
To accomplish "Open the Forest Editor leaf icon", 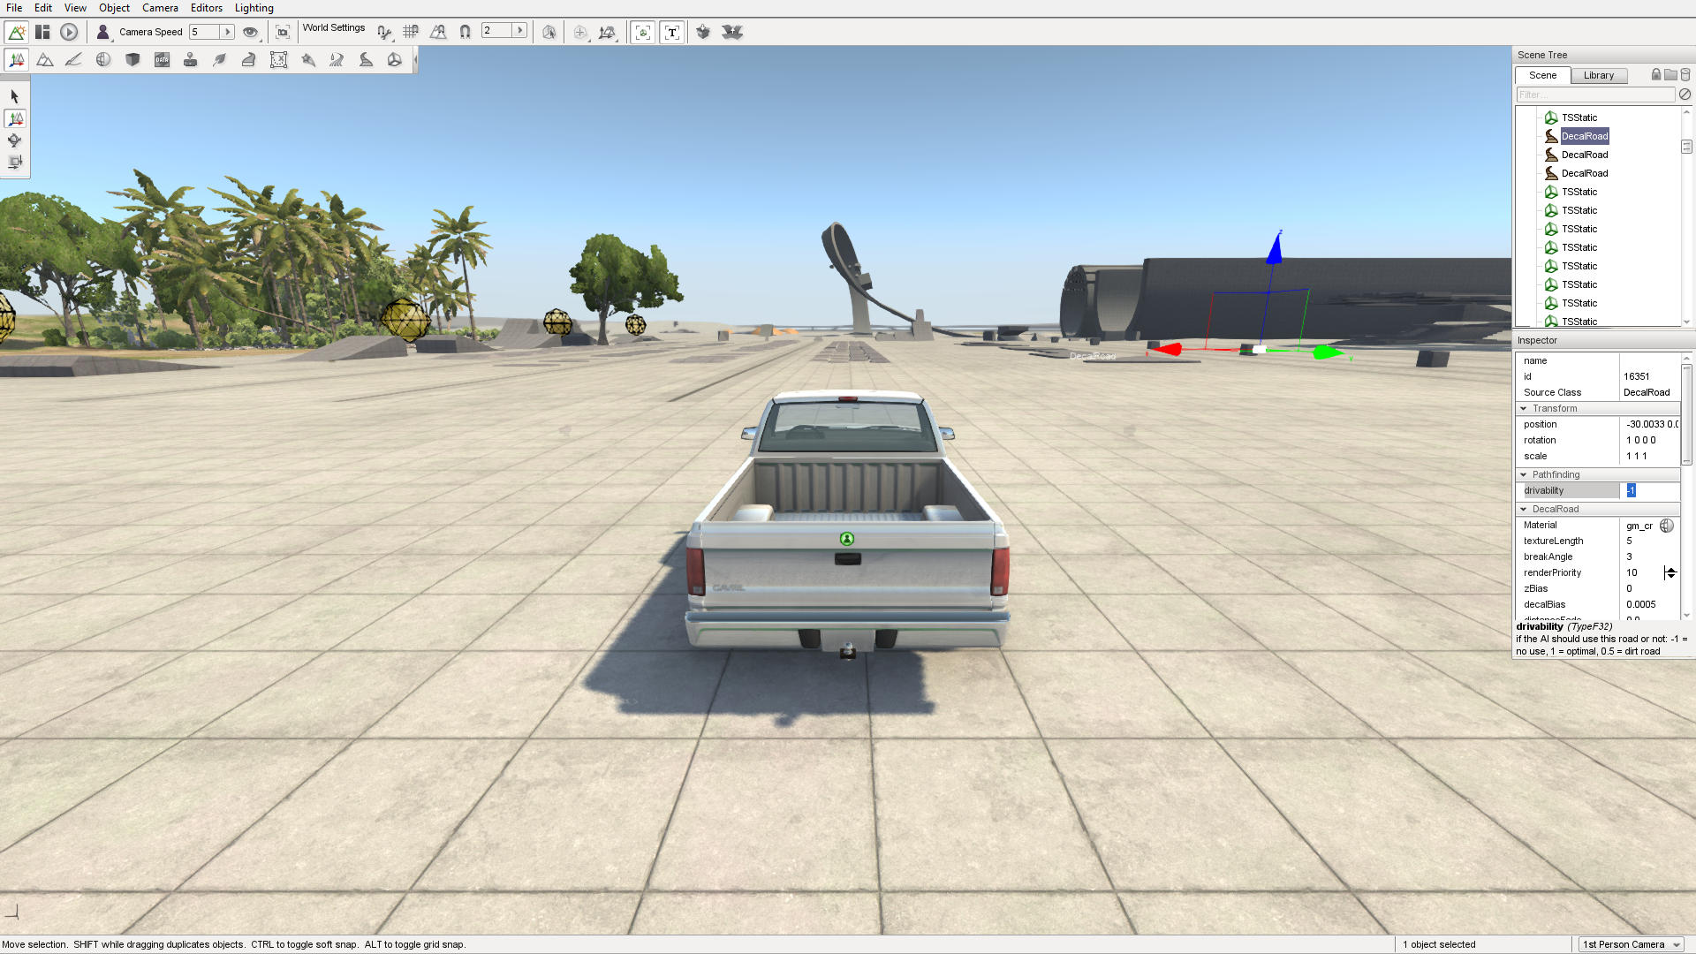I will (x=220, y=60).
